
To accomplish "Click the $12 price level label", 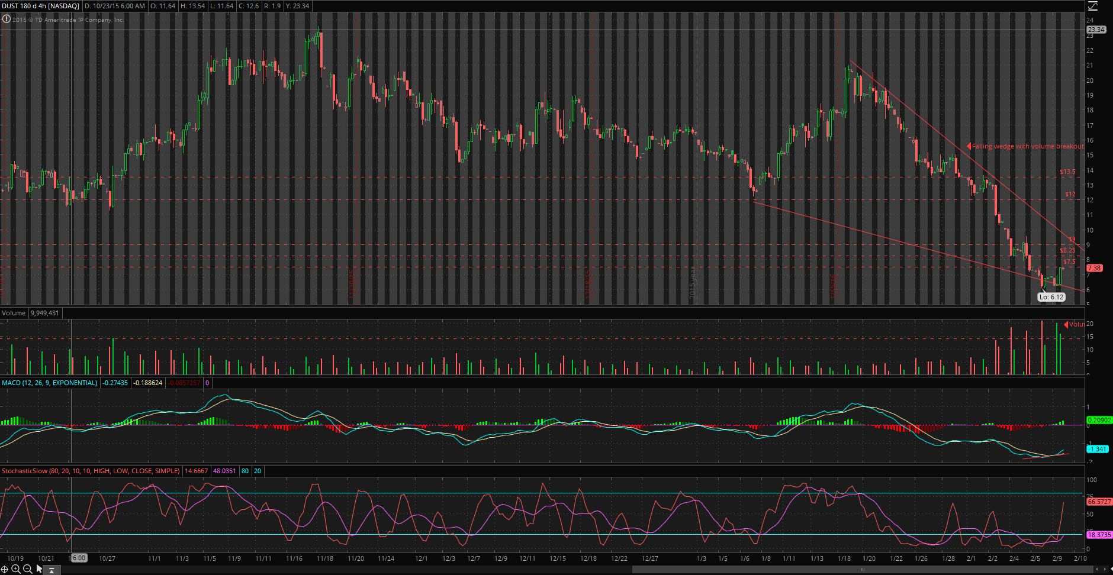I will click(x=1070, y=194).
